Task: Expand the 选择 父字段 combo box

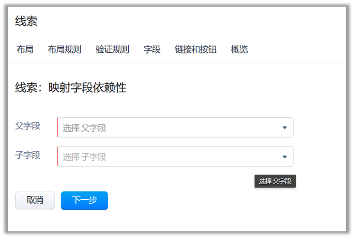Action: pos(172,128)
